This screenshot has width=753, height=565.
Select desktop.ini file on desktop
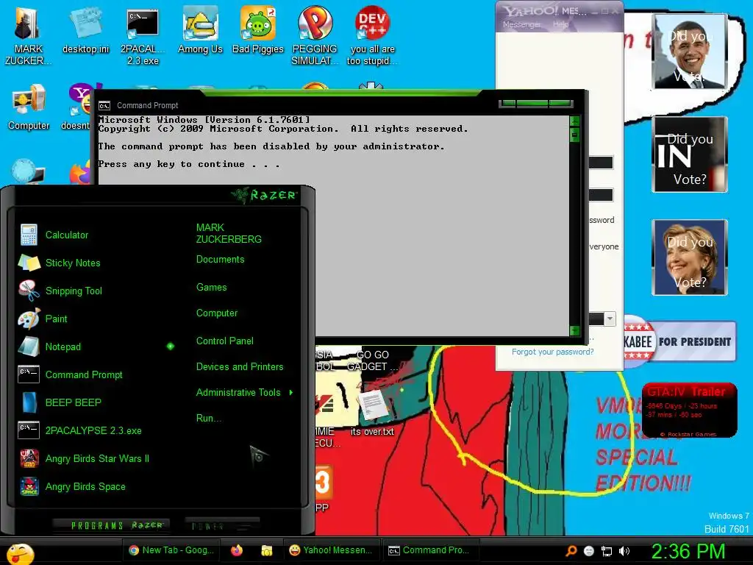click(85, 30)
